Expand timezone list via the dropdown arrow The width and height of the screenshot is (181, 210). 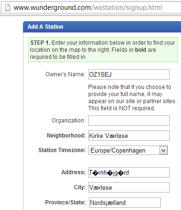pos(164,150)
